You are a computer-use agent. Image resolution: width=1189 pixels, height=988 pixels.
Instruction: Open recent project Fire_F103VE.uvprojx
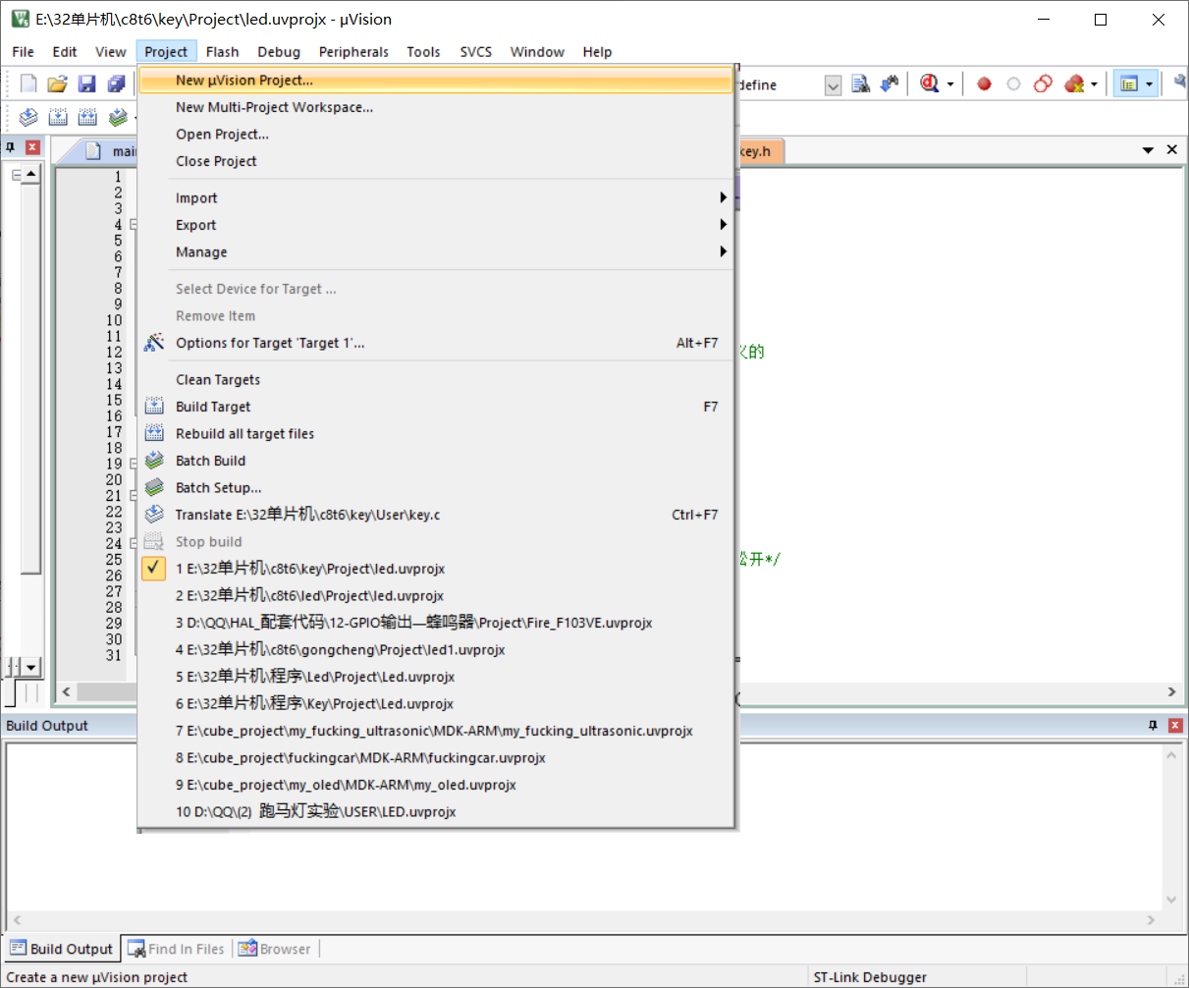point(436,623)
